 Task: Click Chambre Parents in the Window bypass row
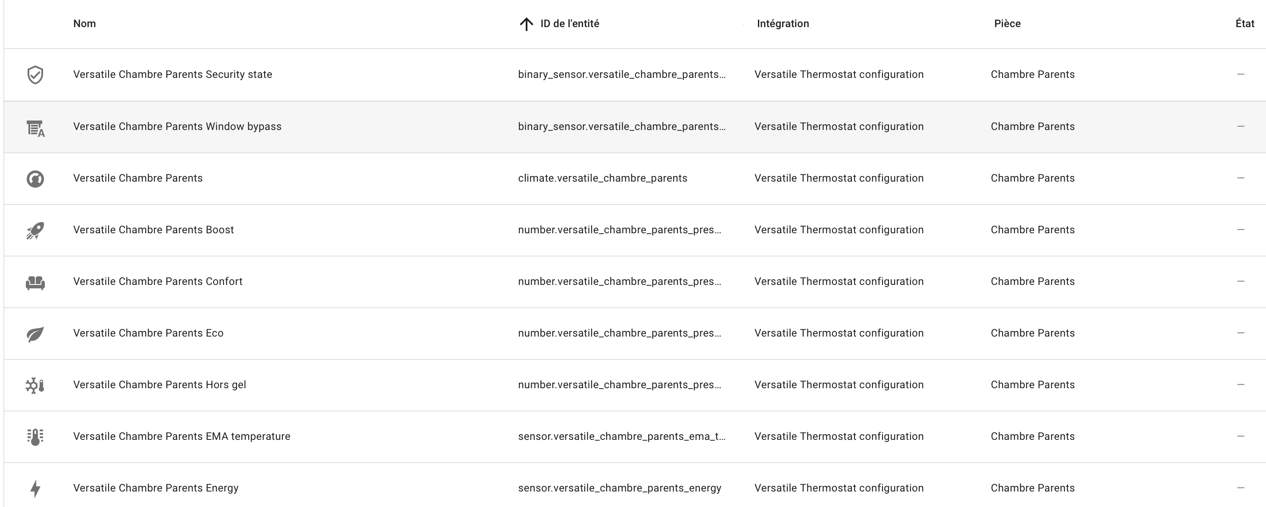pos(1032,127)
